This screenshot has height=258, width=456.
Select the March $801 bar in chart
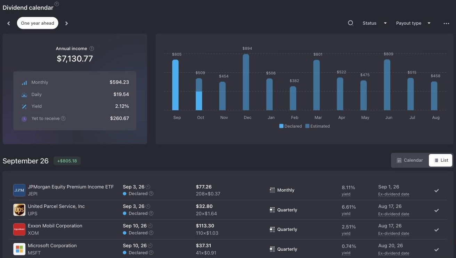(x=316, y=85)
